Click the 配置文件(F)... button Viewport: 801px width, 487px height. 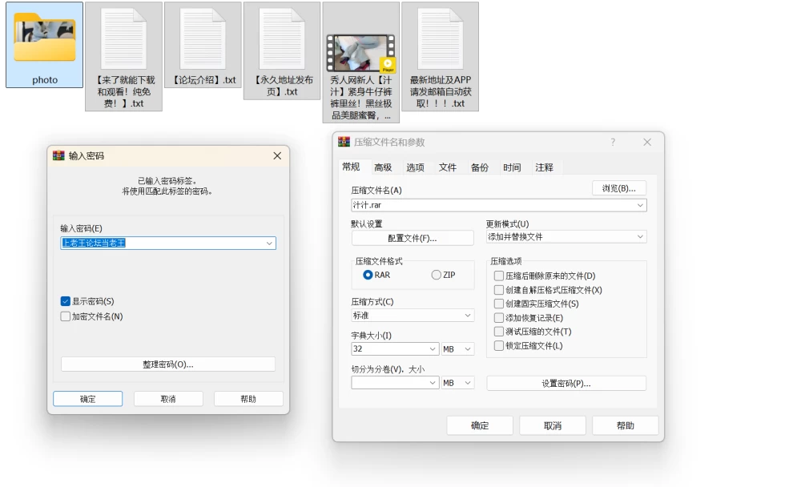413,238
